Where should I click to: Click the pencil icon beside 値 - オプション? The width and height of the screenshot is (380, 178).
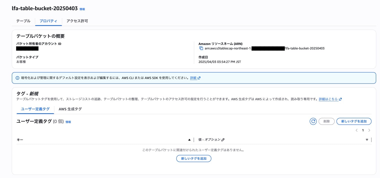(x=223, y=139)
